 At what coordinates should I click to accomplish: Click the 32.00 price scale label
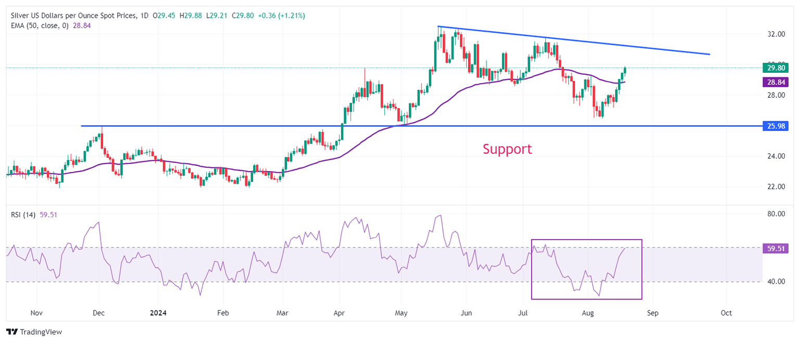tap(776, 34)
